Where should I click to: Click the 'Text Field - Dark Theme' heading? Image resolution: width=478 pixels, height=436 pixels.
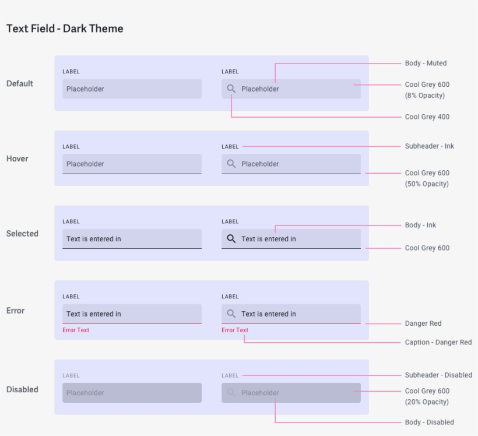click(64, 28)
